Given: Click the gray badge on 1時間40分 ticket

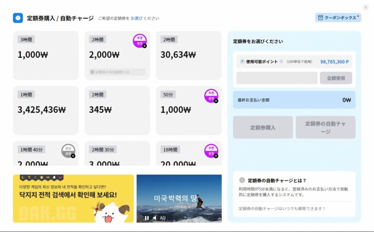Looking at the screenshot, I should coord(68,151).
